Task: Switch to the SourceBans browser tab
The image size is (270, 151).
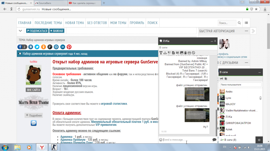Action: click(49, 3)
